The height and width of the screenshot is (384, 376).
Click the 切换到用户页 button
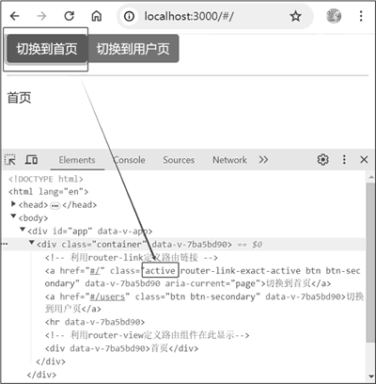pyautogui.click(x=133, y=49)
